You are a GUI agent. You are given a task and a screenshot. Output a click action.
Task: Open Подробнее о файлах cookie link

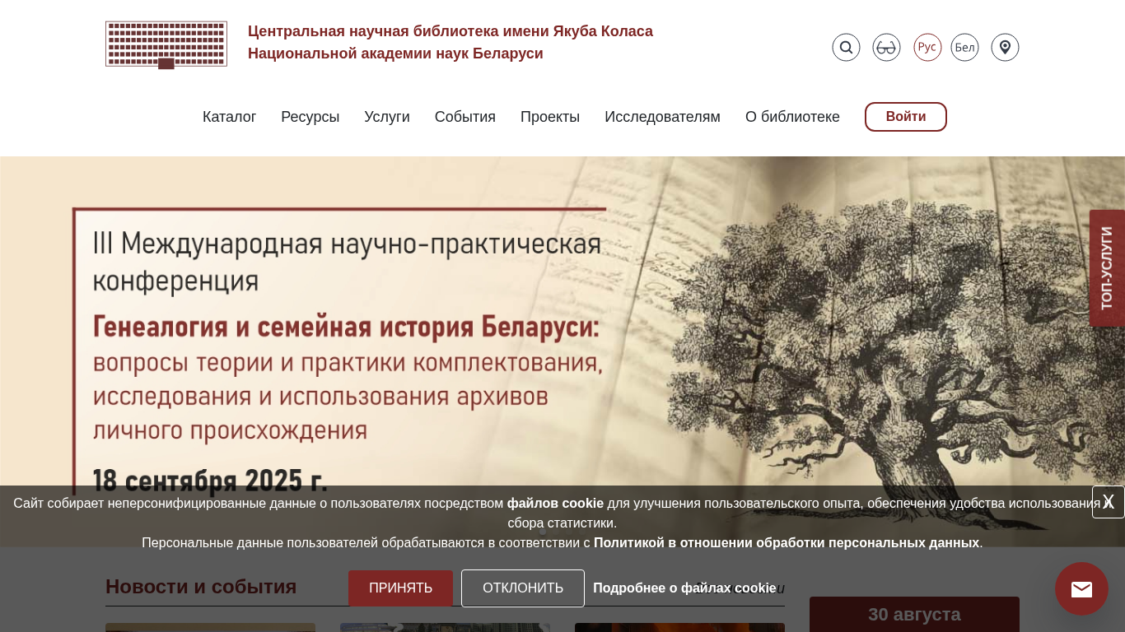(684, 588)
